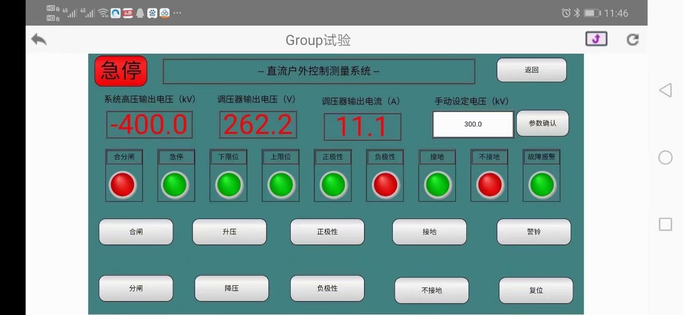683x315 pixels.
Task: Tap the manual voltage input field showing 300.0
Action: 473,125
